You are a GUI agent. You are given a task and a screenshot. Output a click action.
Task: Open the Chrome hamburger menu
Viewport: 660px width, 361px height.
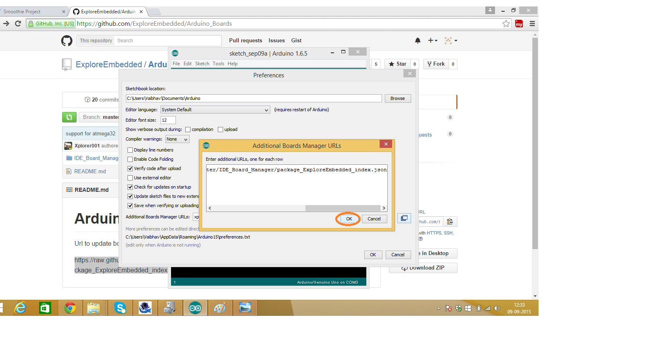(532, 24)
